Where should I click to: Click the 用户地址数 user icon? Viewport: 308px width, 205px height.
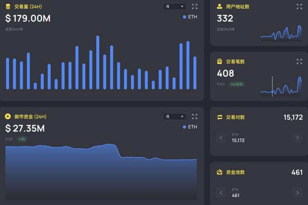click(220, 7)
